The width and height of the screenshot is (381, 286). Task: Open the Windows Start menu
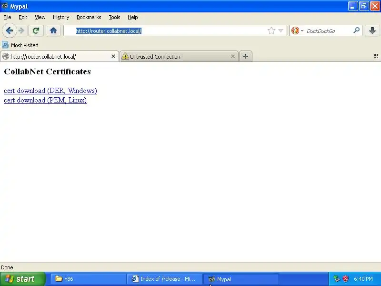point(22,279)
